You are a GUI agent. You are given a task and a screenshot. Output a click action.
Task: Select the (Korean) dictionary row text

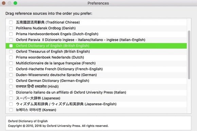coord(36,110)
